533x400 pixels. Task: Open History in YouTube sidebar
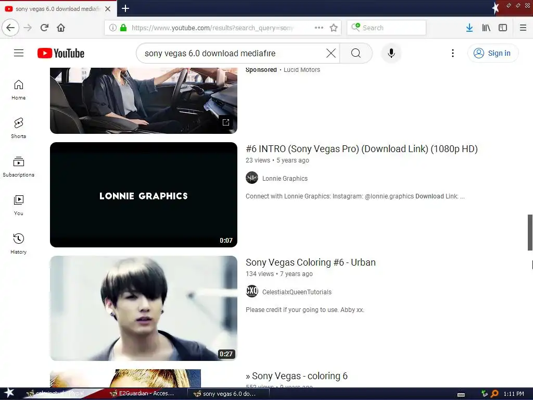tap(18, 244)
